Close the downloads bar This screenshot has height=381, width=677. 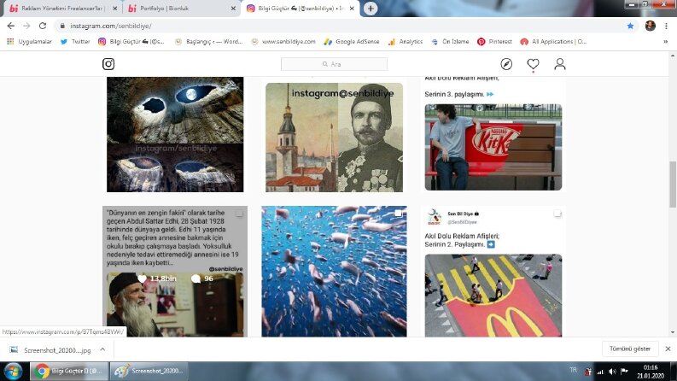click(x=668, y=349)
